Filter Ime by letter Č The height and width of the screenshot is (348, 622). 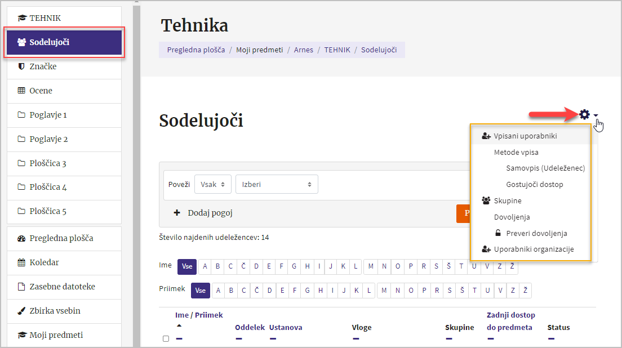pos(243,266)
